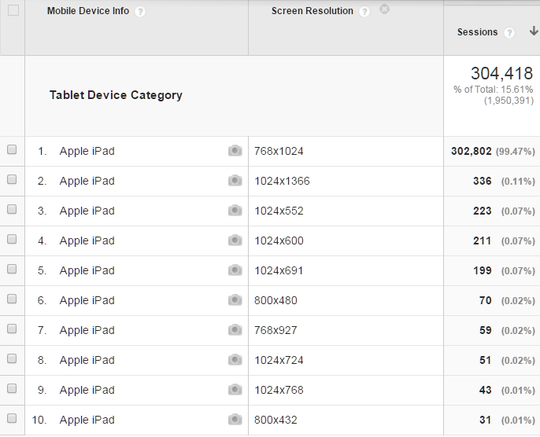Open Apple iPad link in row 8

click(x=87, y=361)
